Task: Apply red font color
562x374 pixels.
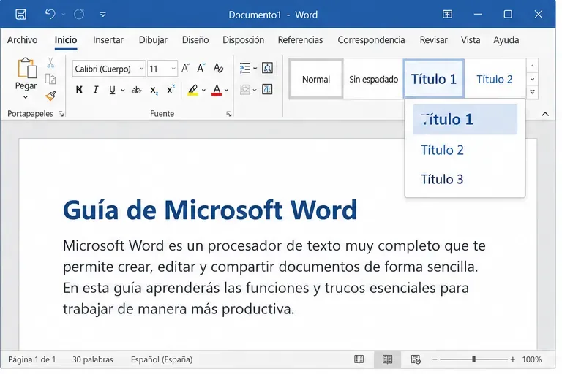Action: (x=217, y=90)
